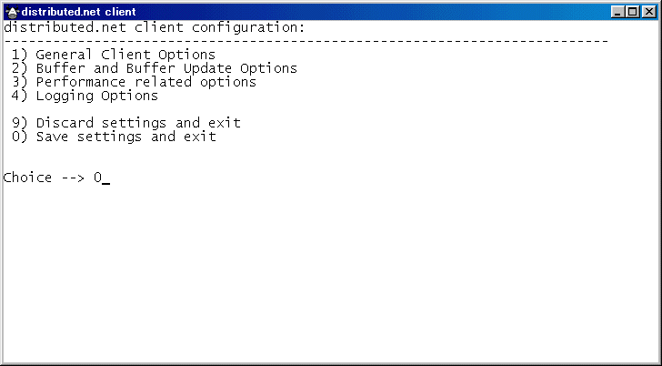Viewport: 662px width, 366px height.
Task: Click the blank blue title bar area
Action: pyautogui.click(x=364, y=12)
